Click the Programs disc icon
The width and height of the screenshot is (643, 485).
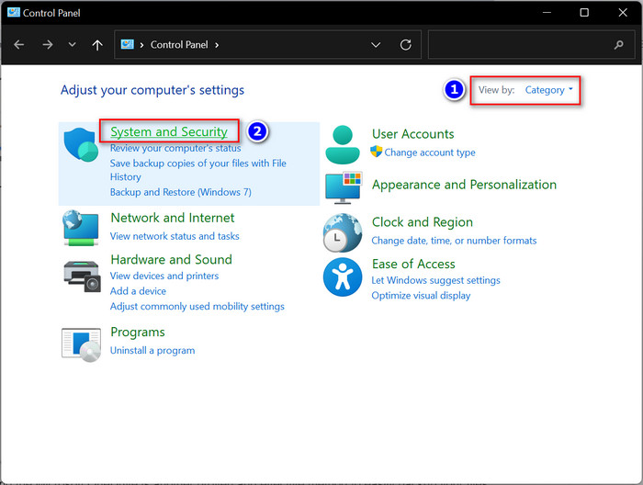(x=81, y=344)
